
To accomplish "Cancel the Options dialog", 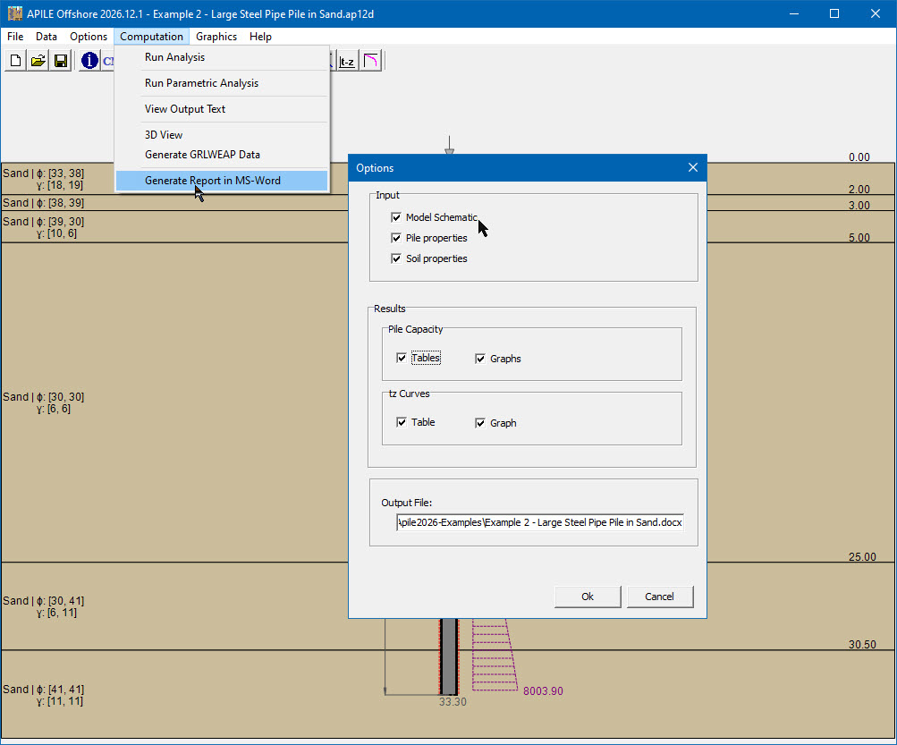I will point(660,597).
